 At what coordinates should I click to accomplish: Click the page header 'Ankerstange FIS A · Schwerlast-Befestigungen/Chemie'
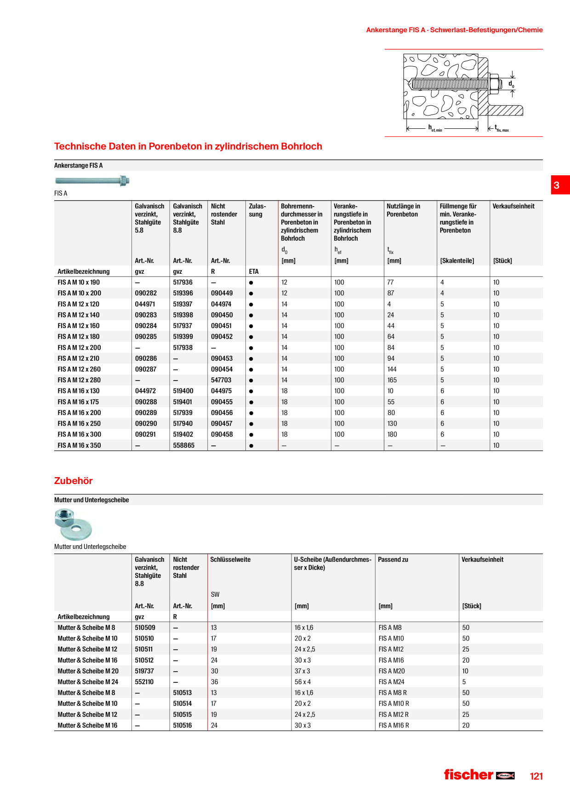point(454,30)
